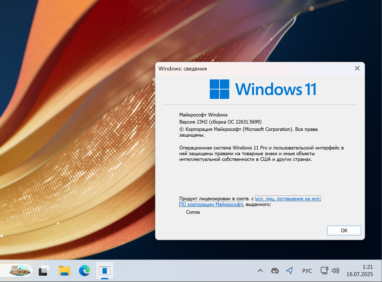Open the Microsoft license agreement link
The image size is (382, 282).
tap(288, 198)
